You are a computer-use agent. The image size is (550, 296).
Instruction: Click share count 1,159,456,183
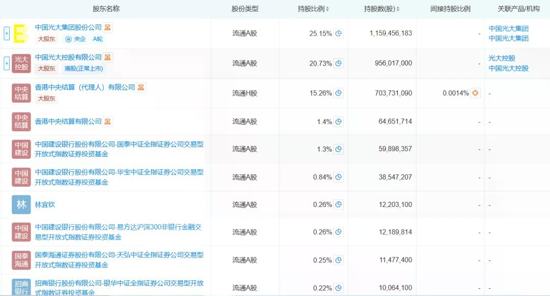point(391,33)
